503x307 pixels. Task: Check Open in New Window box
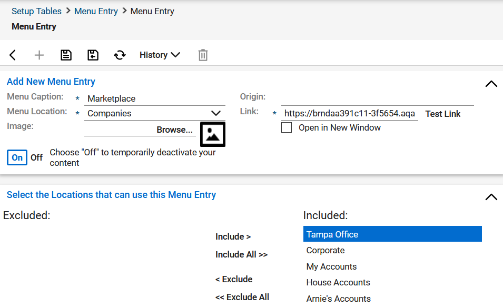click(x=287, y=127)
